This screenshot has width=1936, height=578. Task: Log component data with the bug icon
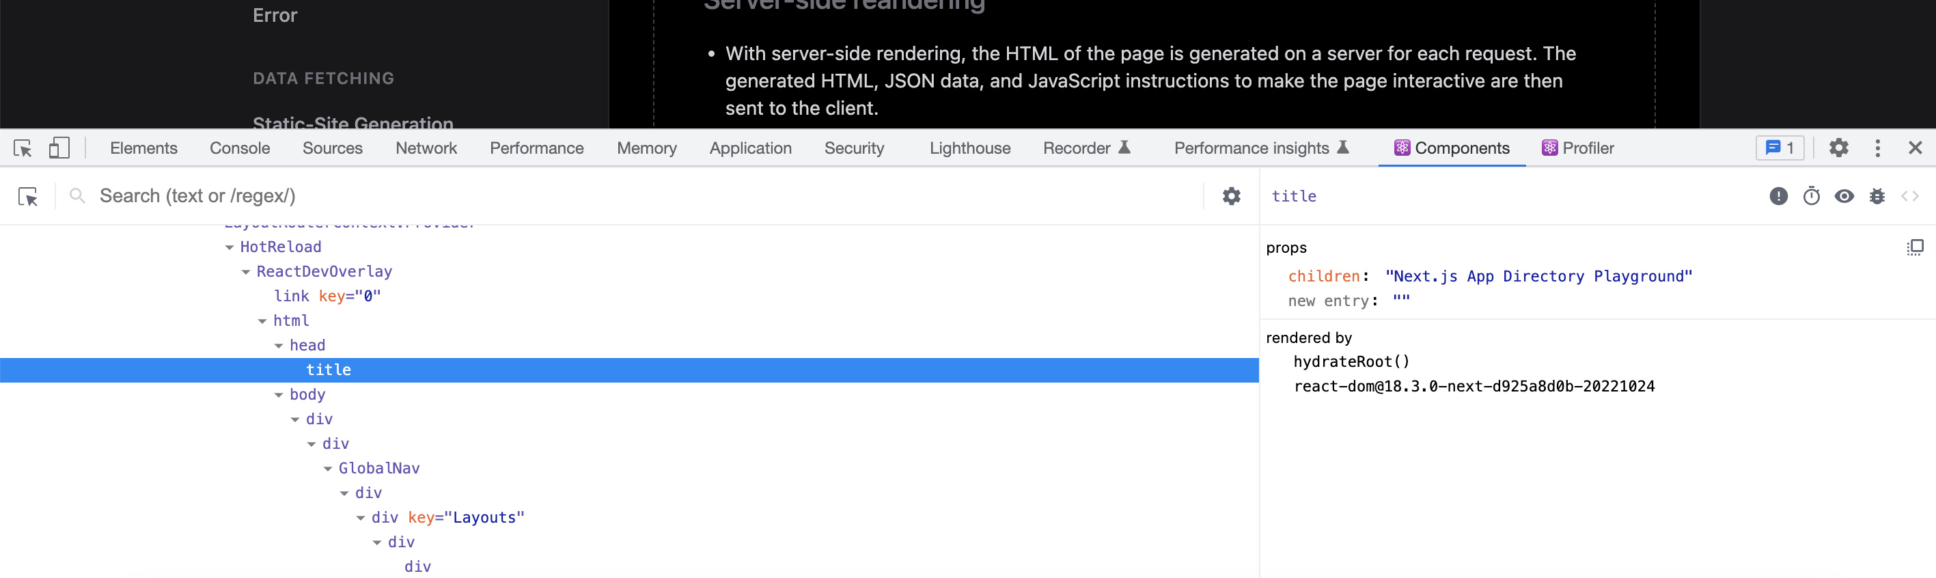(1877, 196)
